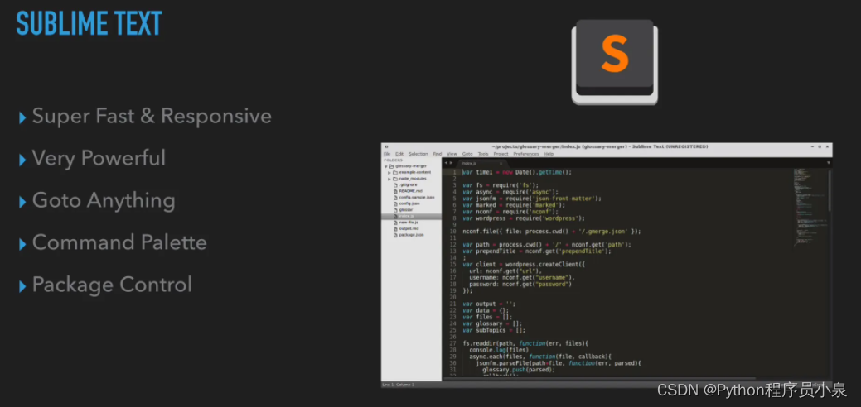The image size is (861, 407).
Task: Maximize the Sublime Text window
Action: coord(820,147)
